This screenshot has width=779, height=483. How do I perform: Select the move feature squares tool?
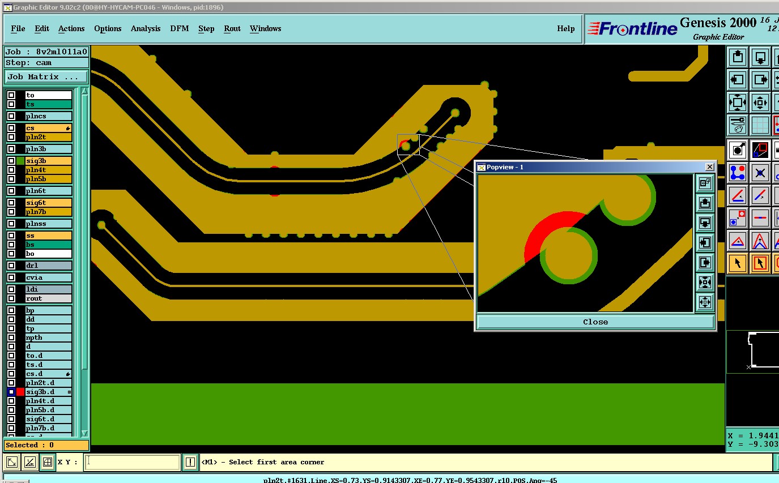coord(737,218)
